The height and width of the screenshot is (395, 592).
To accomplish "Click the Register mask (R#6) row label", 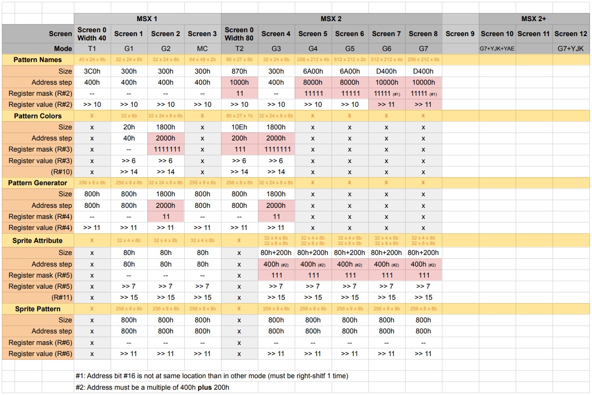I will pos(38,343).
